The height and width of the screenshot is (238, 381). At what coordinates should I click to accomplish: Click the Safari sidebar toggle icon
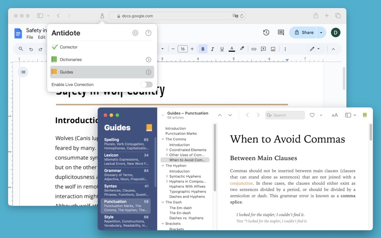click(x=40, y=16)
